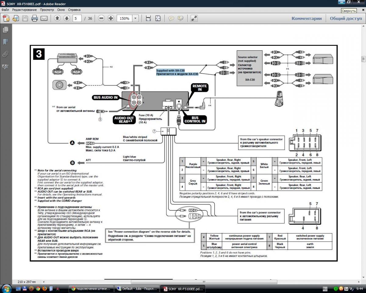Click the 'BUS AUDIO IN' label
This screenshot has height=293, width=366.
[x=105, y=98]
